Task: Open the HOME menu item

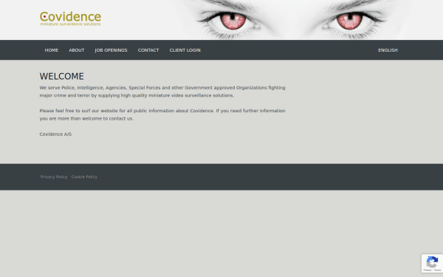Action: coord(52,50)
